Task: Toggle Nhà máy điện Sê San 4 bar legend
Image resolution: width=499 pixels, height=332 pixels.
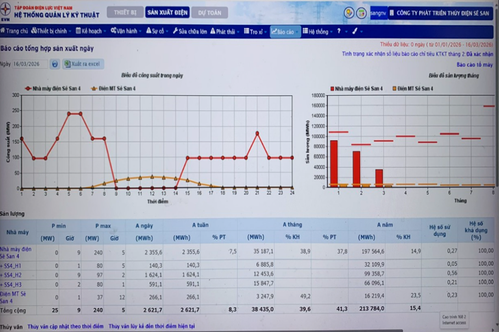Action: tap(357, 88)
